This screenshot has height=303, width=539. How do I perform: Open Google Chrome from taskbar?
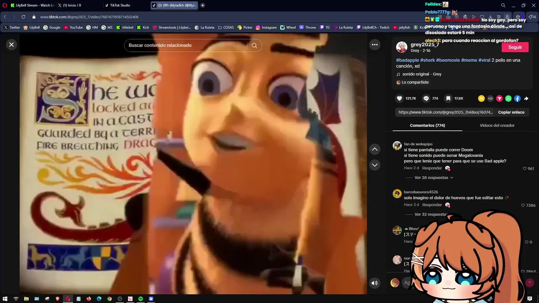tap(109, 299)
